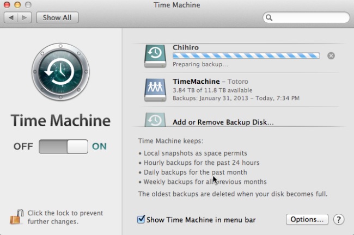This screenshot has width=354, height=235.
Task: Toggle the Time Machine OFF/ON switch
Action: tap(63, 146)
